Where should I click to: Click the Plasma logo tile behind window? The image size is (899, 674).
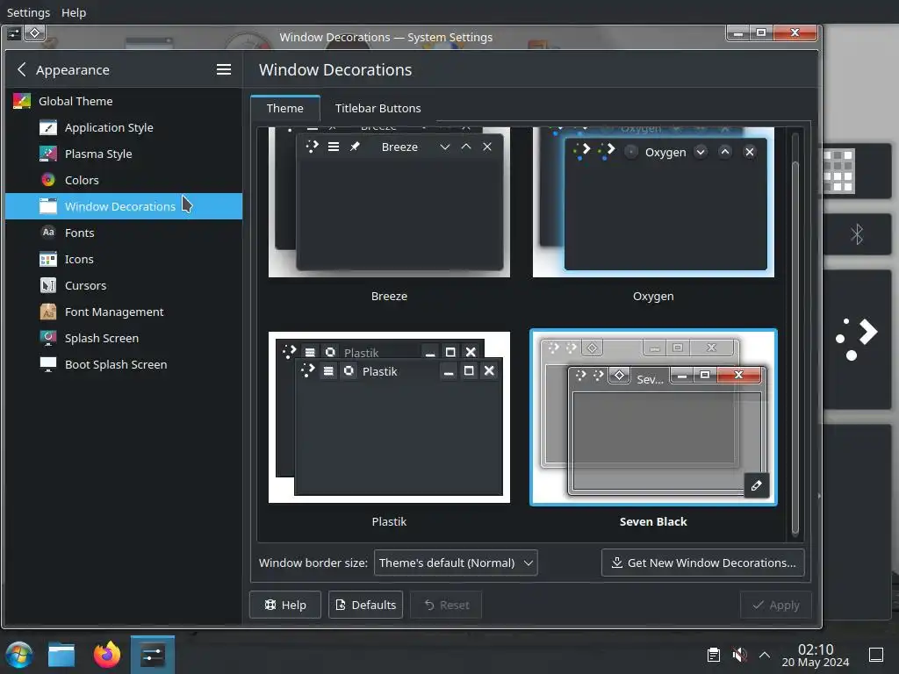(857, 340)
